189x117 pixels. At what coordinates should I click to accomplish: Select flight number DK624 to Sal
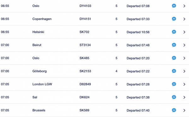point(84,97)
